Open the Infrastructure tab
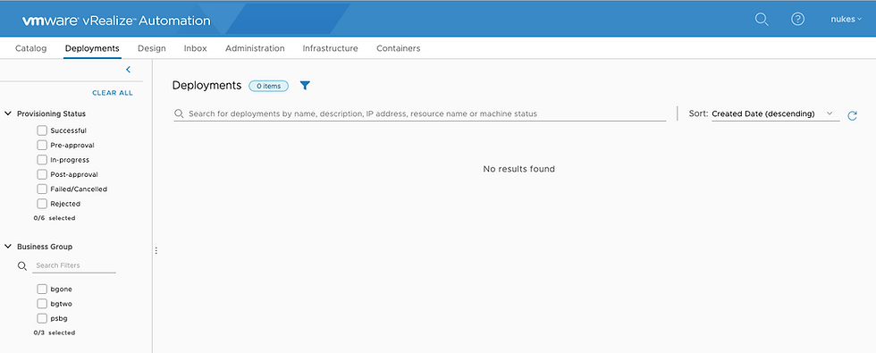 (330, 48)
